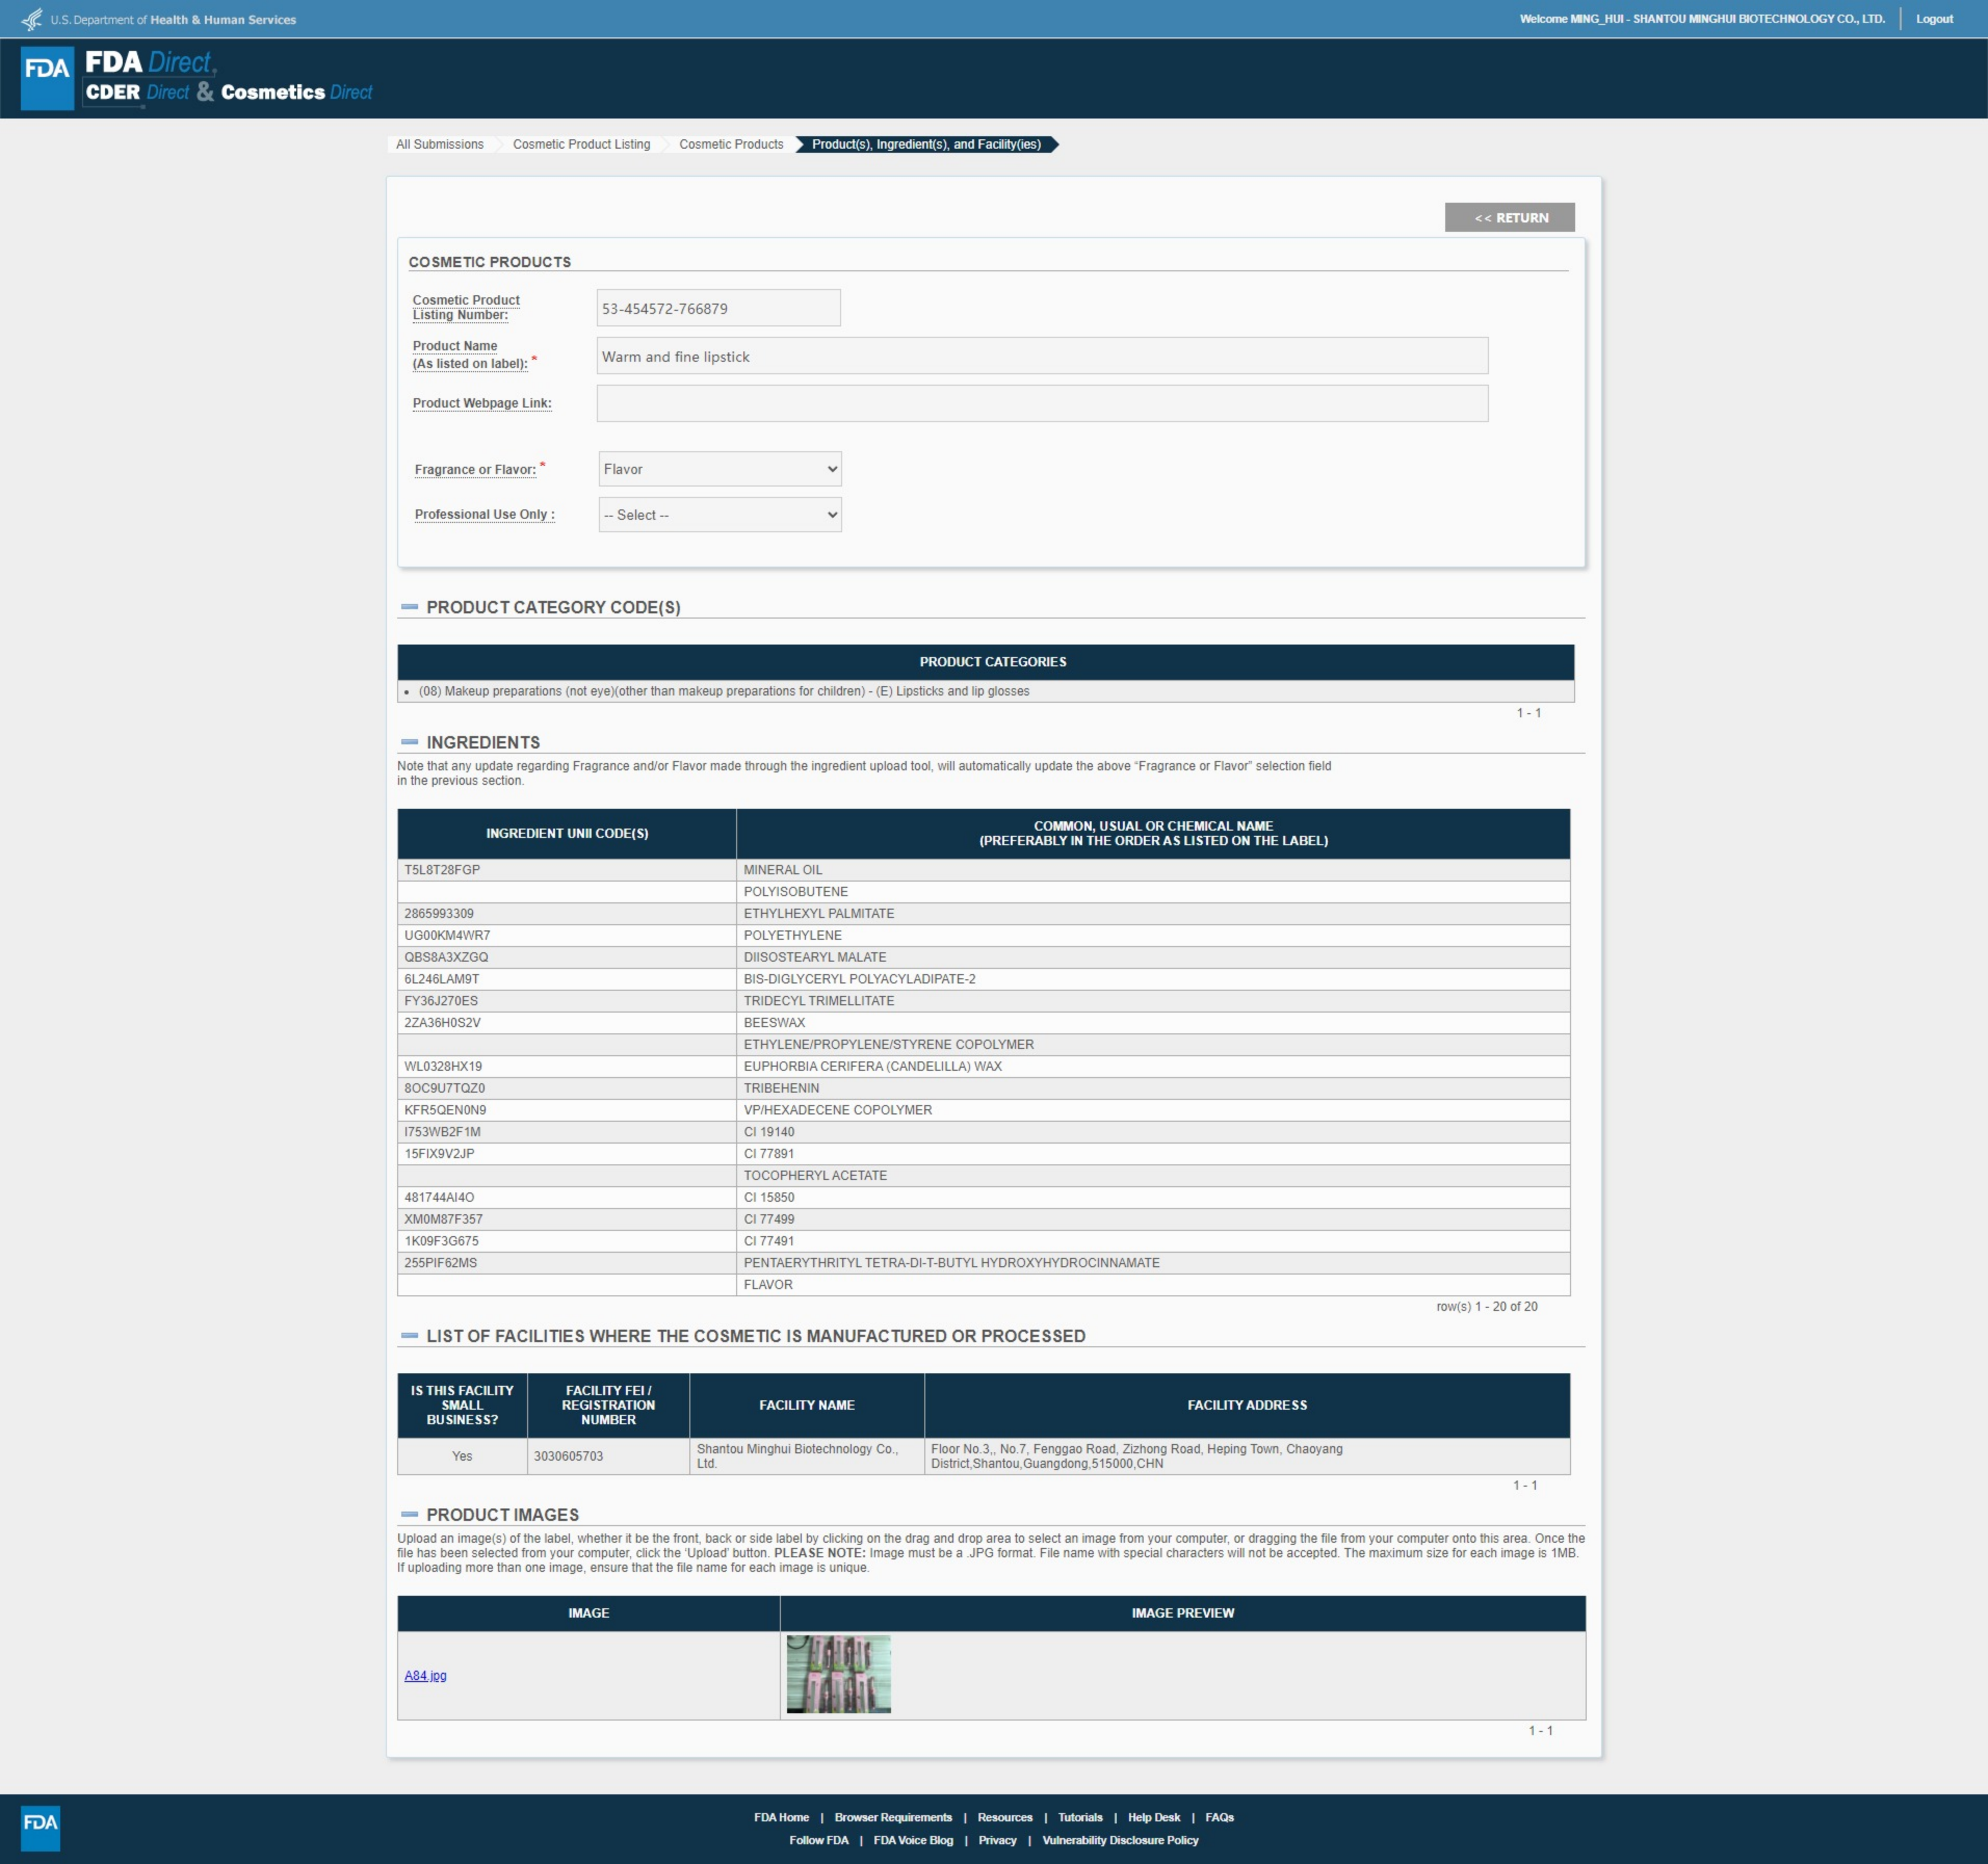Go to All Submissions breadcrumb
The image size is (1988, 1864).
[439, 144]
